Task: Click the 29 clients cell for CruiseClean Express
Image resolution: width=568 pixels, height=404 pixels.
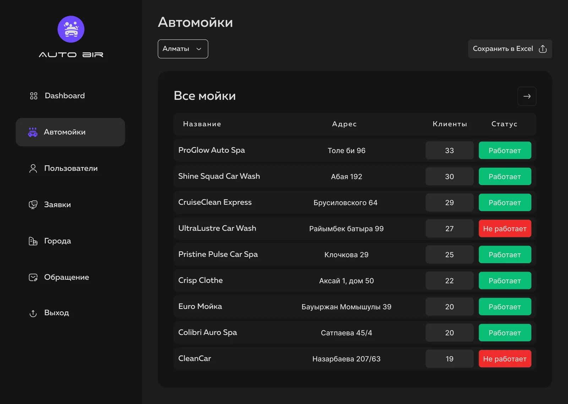Action: coord(449,202)
